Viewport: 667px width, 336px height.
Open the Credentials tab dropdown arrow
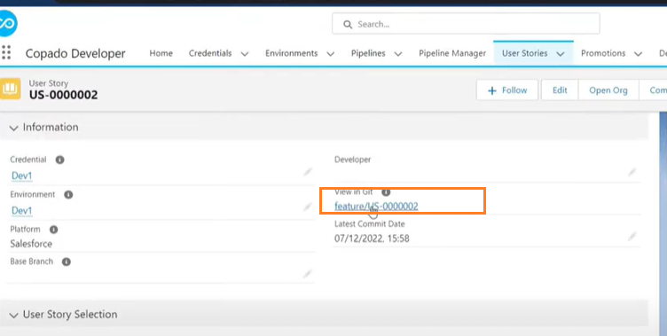(245, 54)
